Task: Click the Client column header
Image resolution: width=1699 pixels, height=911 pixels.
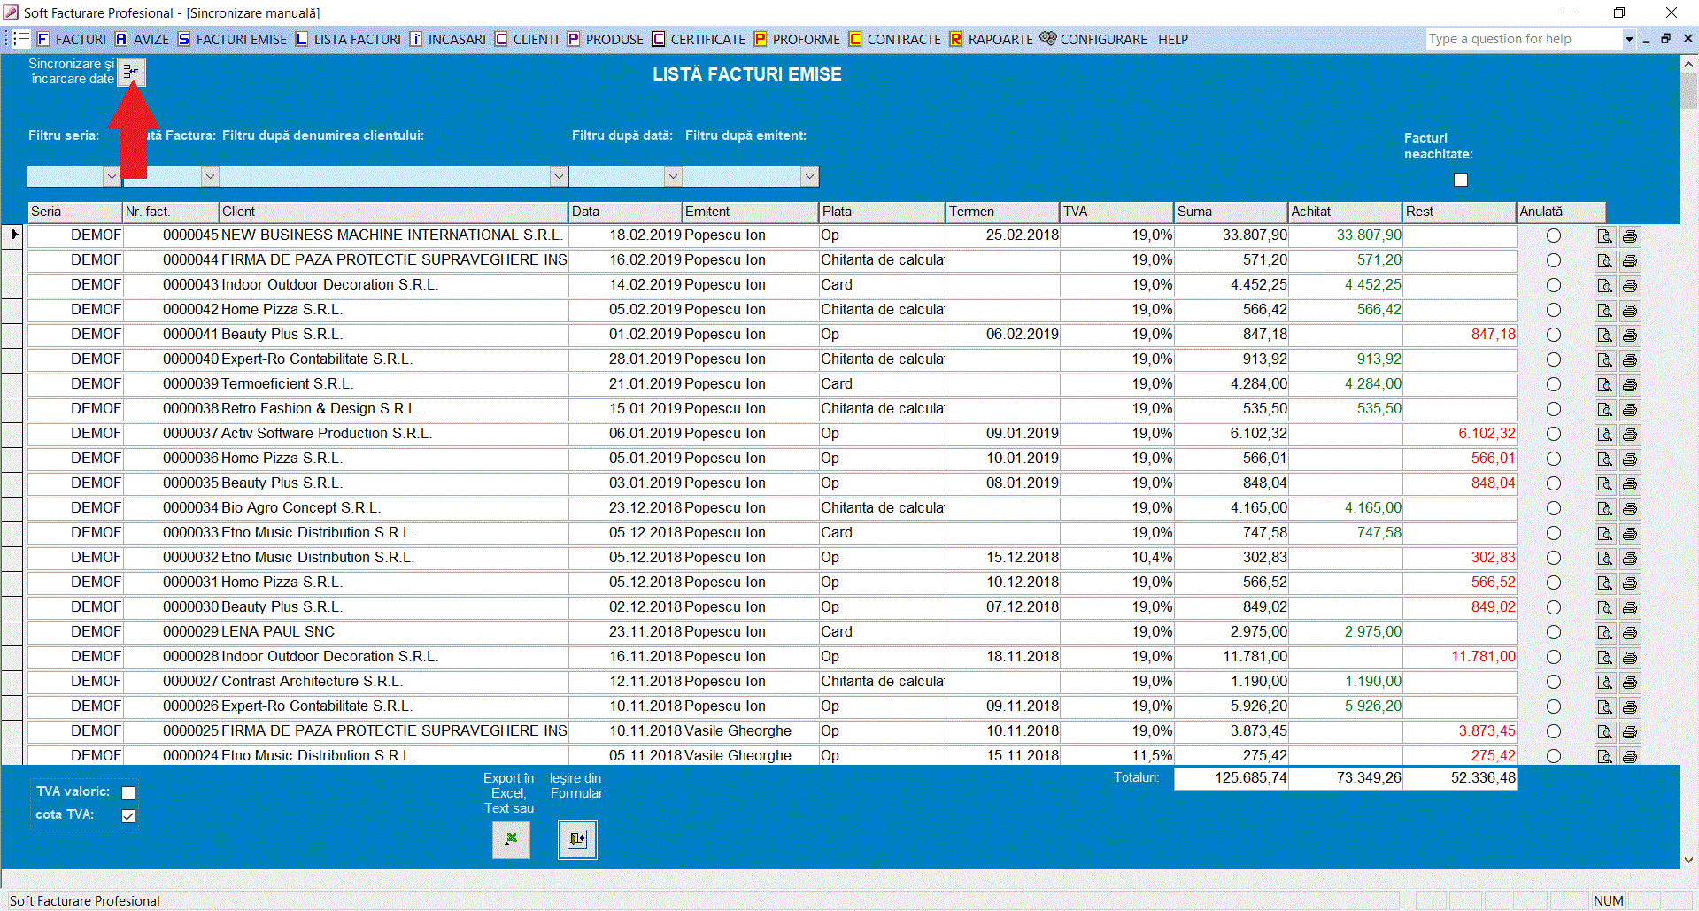Action: pos(393,212)
